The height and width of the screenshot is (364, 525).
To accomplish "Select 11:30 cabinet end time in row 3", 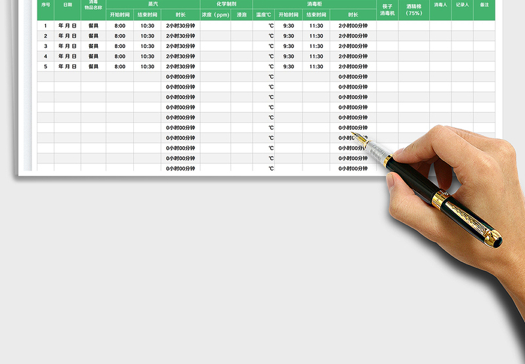I will (316, 47).
